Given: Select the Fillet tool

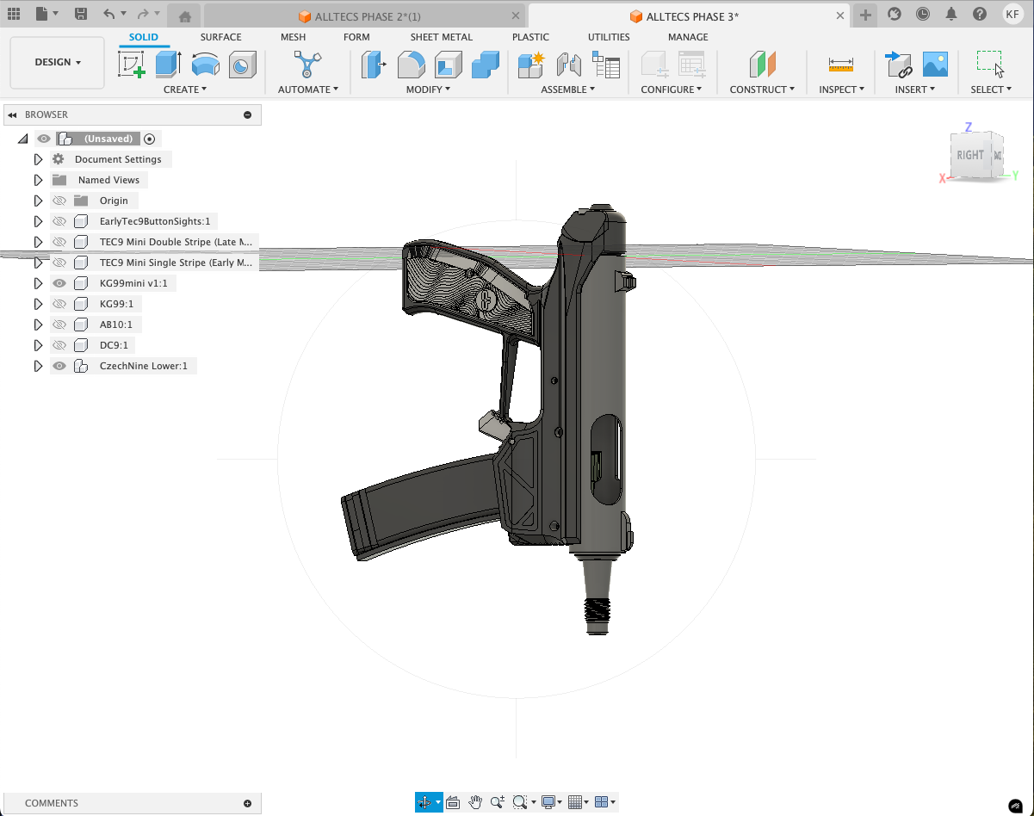Looking at the screenshot, I should click(411, 65).
